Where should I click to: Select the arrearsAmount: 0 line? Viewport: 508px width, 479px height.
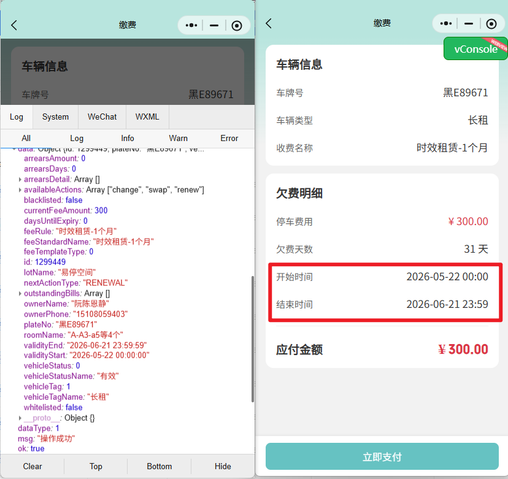55,158
